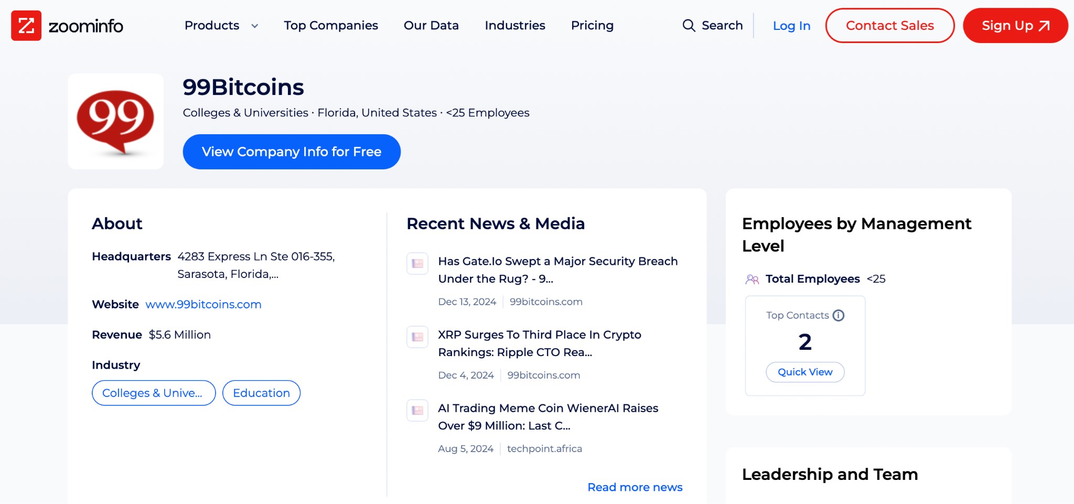Go to the Our Data menu item
Screen dimensions: 1074x504
[431, 25]
